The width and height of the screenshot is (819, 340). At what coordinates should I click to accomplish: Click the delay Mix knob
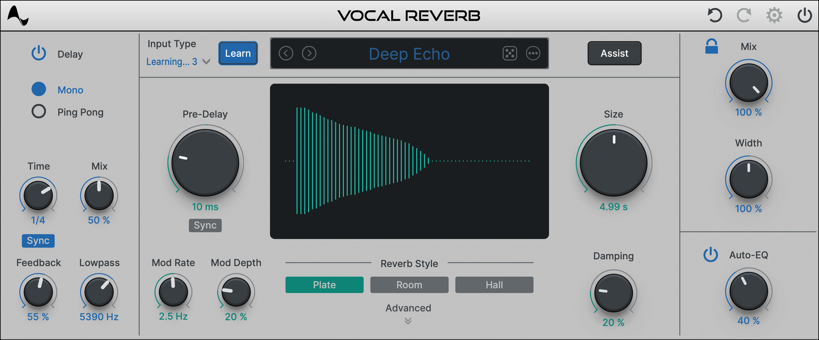[99, 195]
